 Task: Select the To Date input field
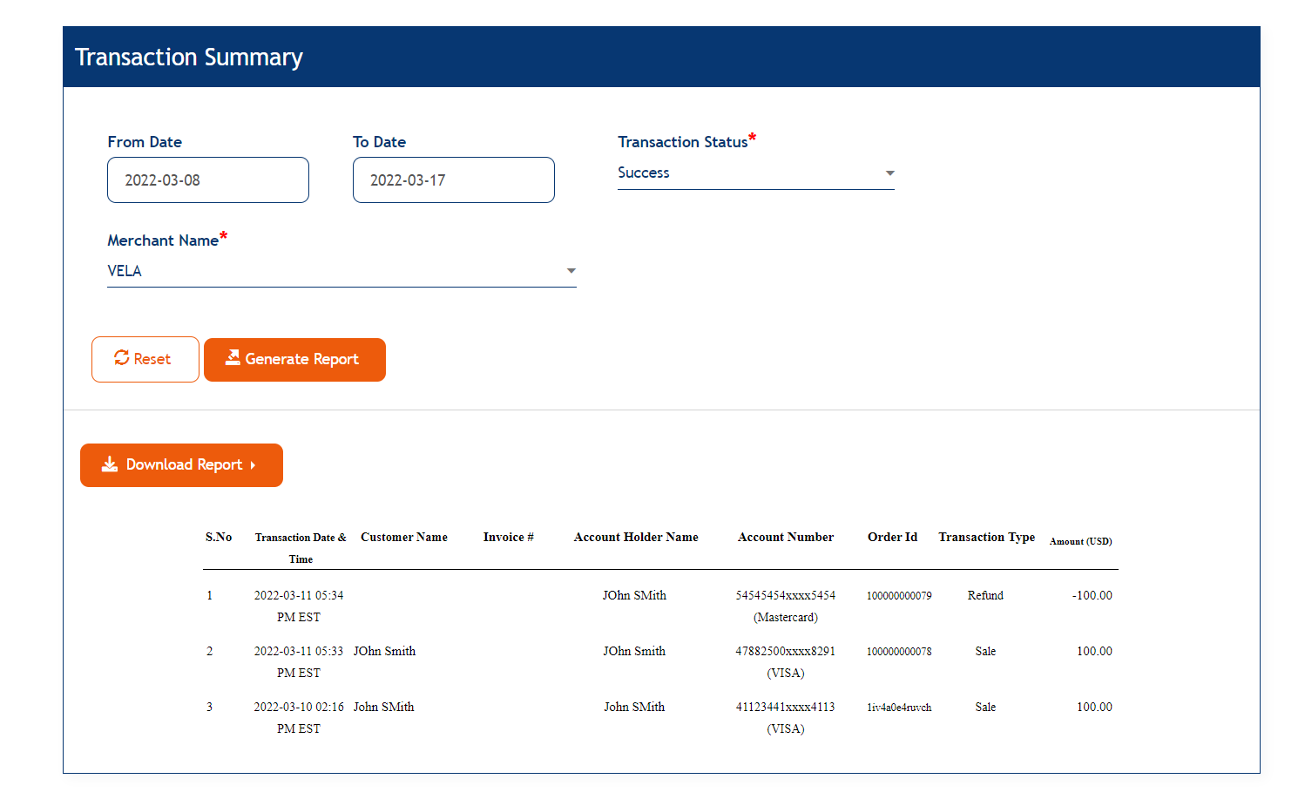click(453, 179)
